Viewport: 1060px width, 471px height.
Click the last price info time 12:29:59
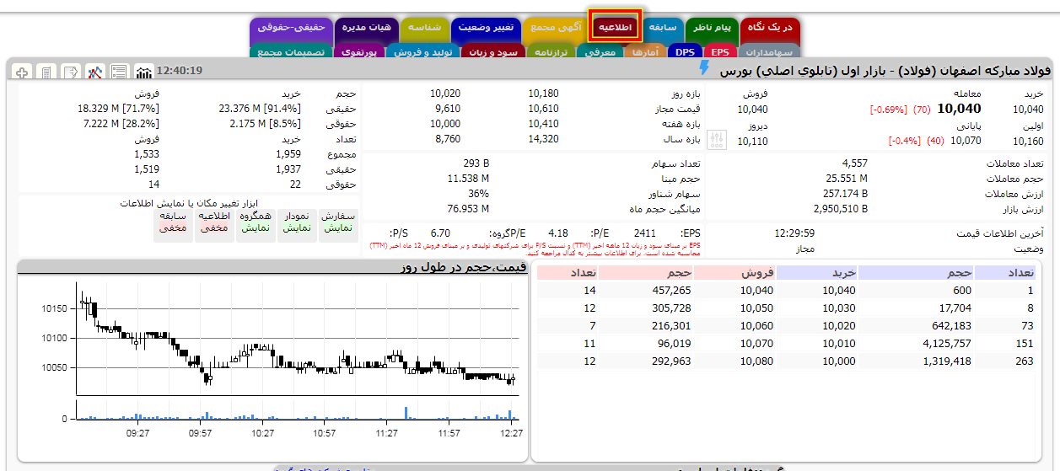point(794,233)
